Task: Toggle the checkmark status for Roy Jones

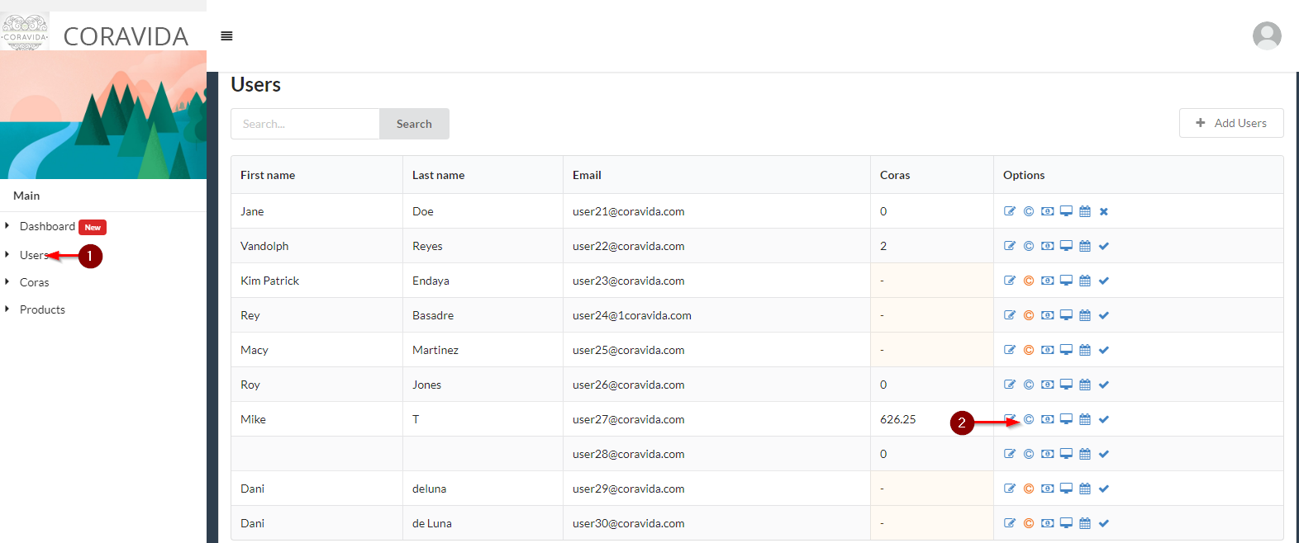Action: 1104,385
